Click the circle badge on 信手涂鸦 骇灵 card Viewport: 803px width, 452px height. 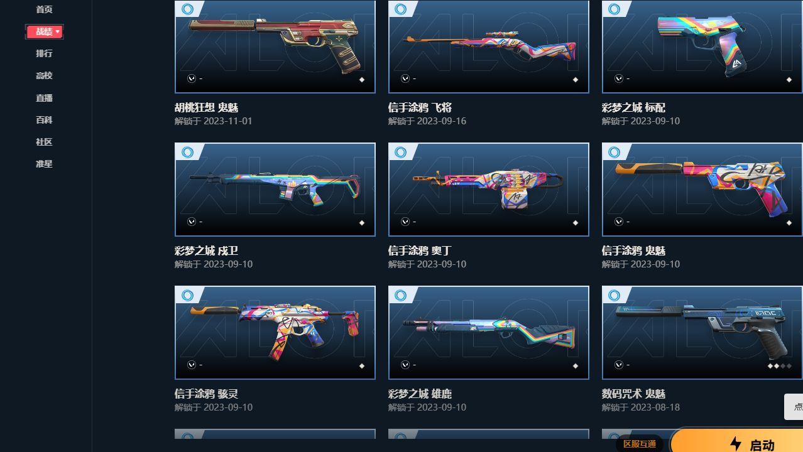187,295
